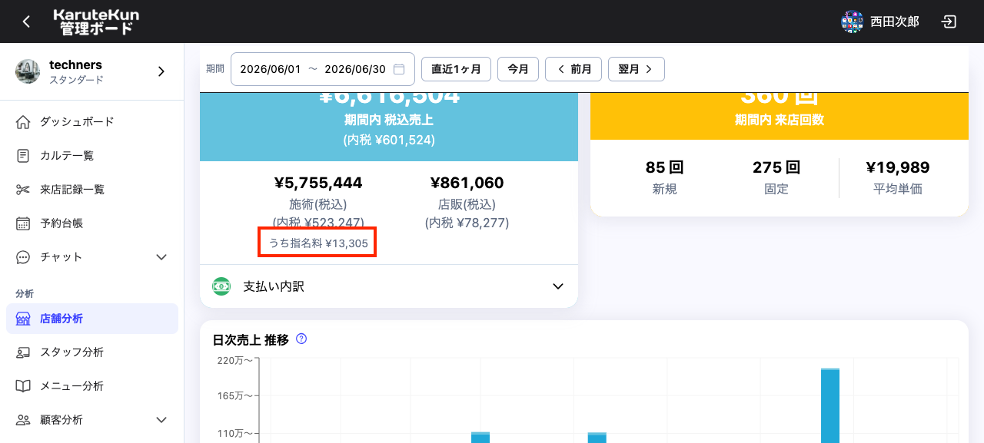The image size is (984, 443).
Task: Expand the チャット submenu chevron
Action: point(161,257)
